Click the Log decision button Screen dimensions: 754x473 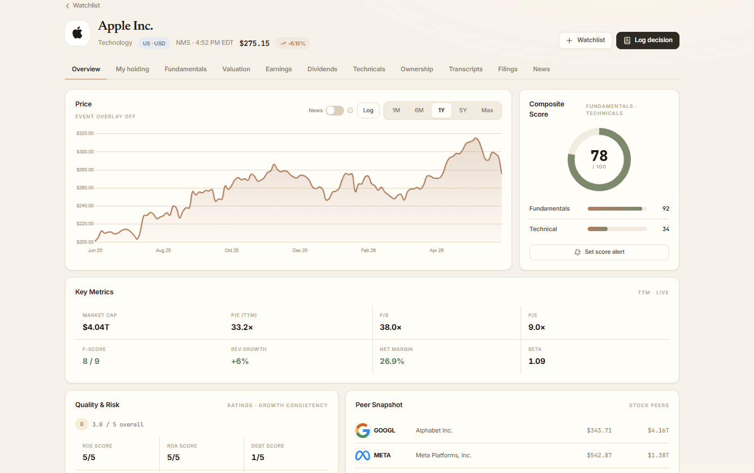point(648,40)
